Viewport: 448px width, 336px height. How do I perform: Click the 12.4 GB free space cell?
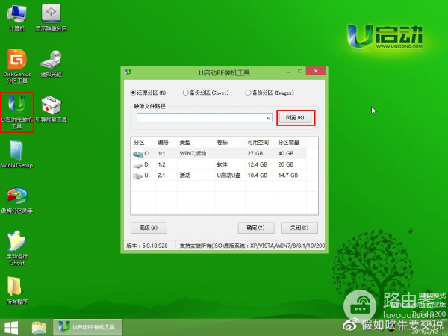(x=257, y=164)
